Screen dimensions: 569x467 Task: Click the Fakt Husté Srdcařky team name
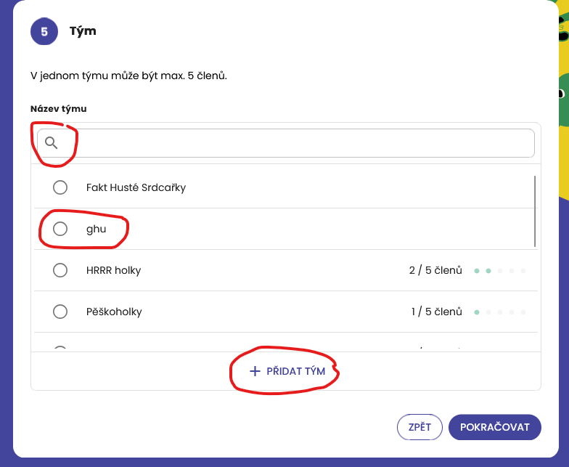pyautogui.click(x=136, y=187)
